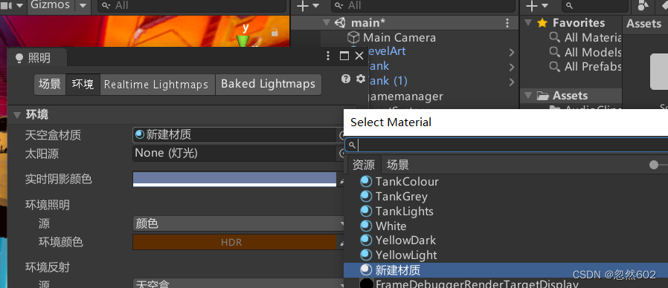Close the Lighting window
Screen dimensions: 668x288
click(359, 56)
